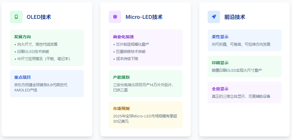Click the 重点项目 subheading
The width and height of the screenshot is (292, 140).
coord(23,77)
